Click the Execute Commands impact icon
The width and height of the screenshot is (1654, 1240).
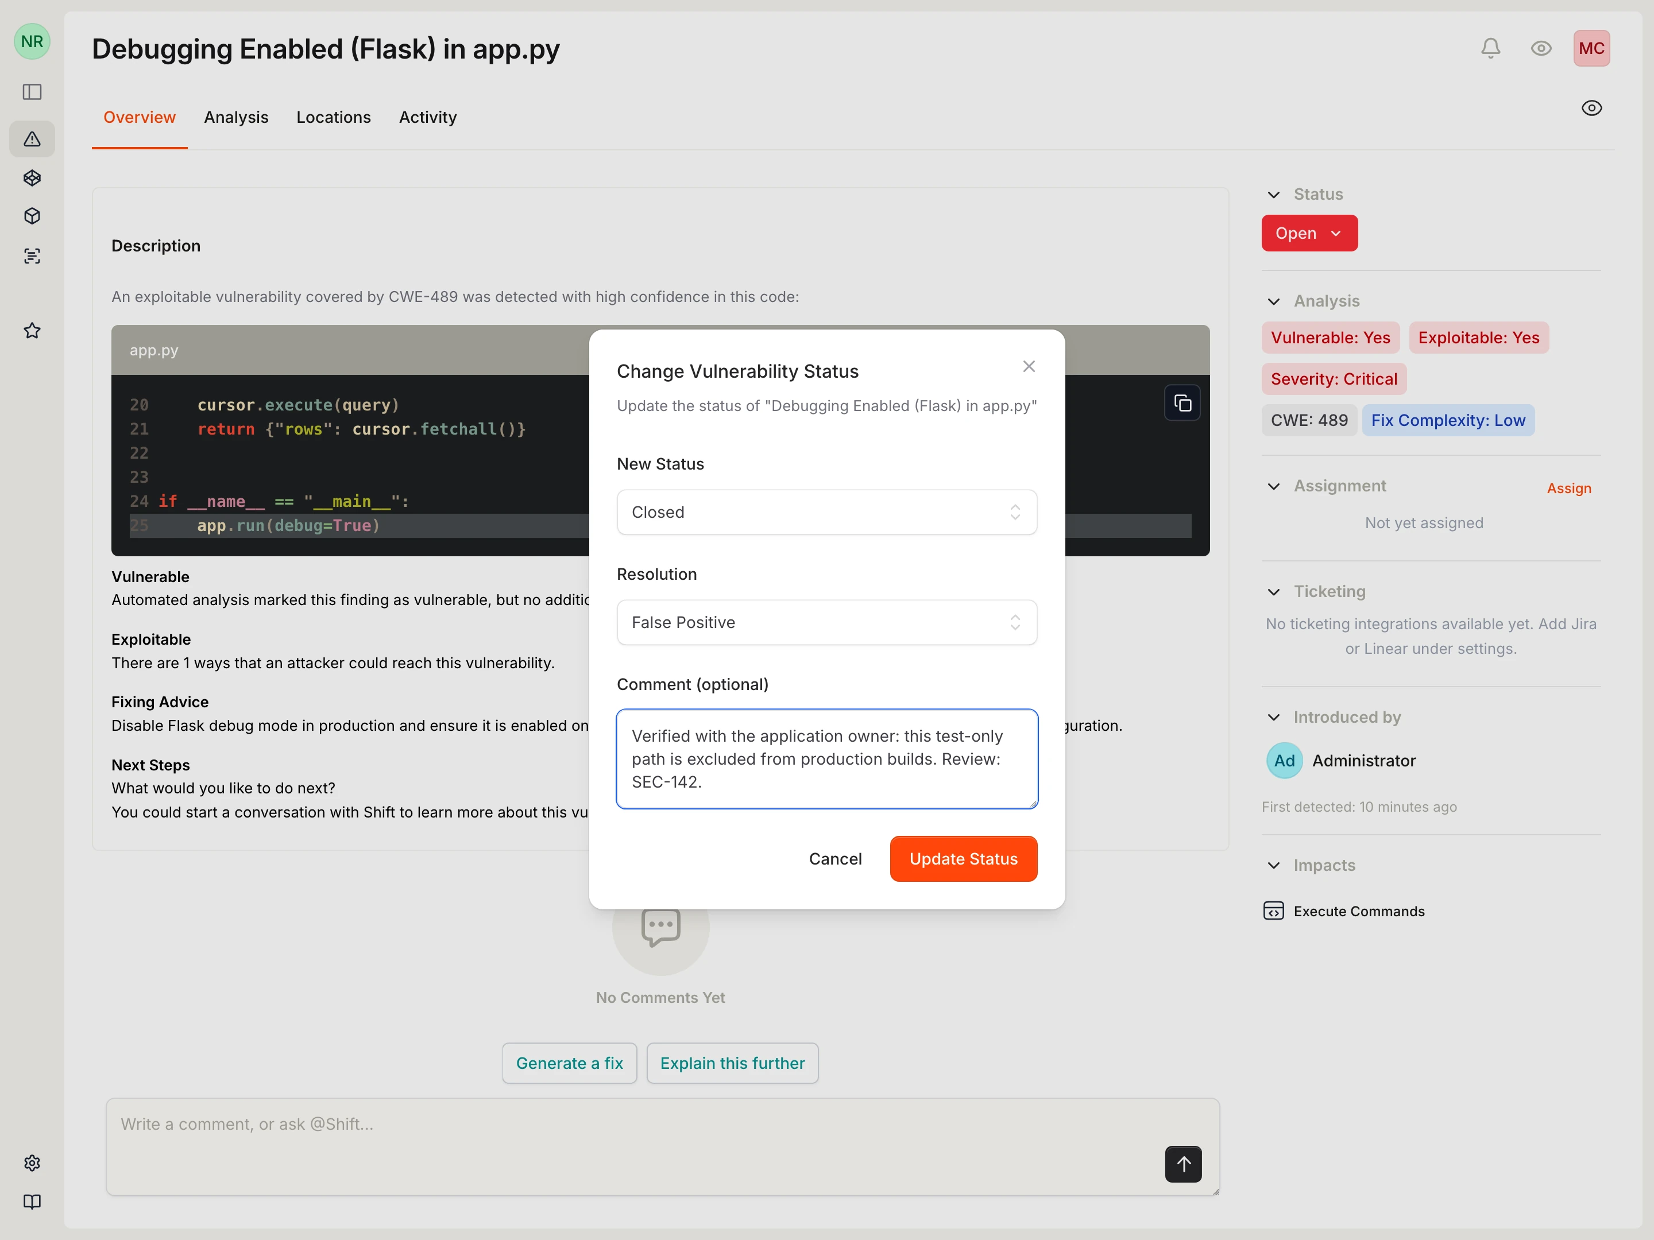(1273, 911)
